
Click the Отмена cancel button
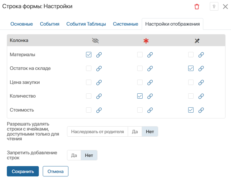[55, 171]
